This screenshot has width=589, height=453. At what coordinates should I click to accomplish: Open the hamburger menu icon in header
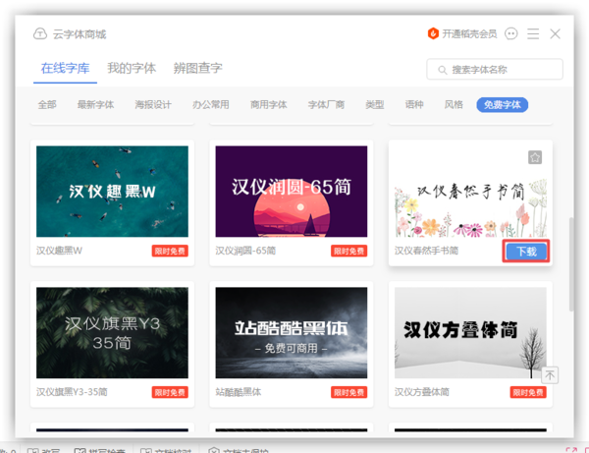533,33
